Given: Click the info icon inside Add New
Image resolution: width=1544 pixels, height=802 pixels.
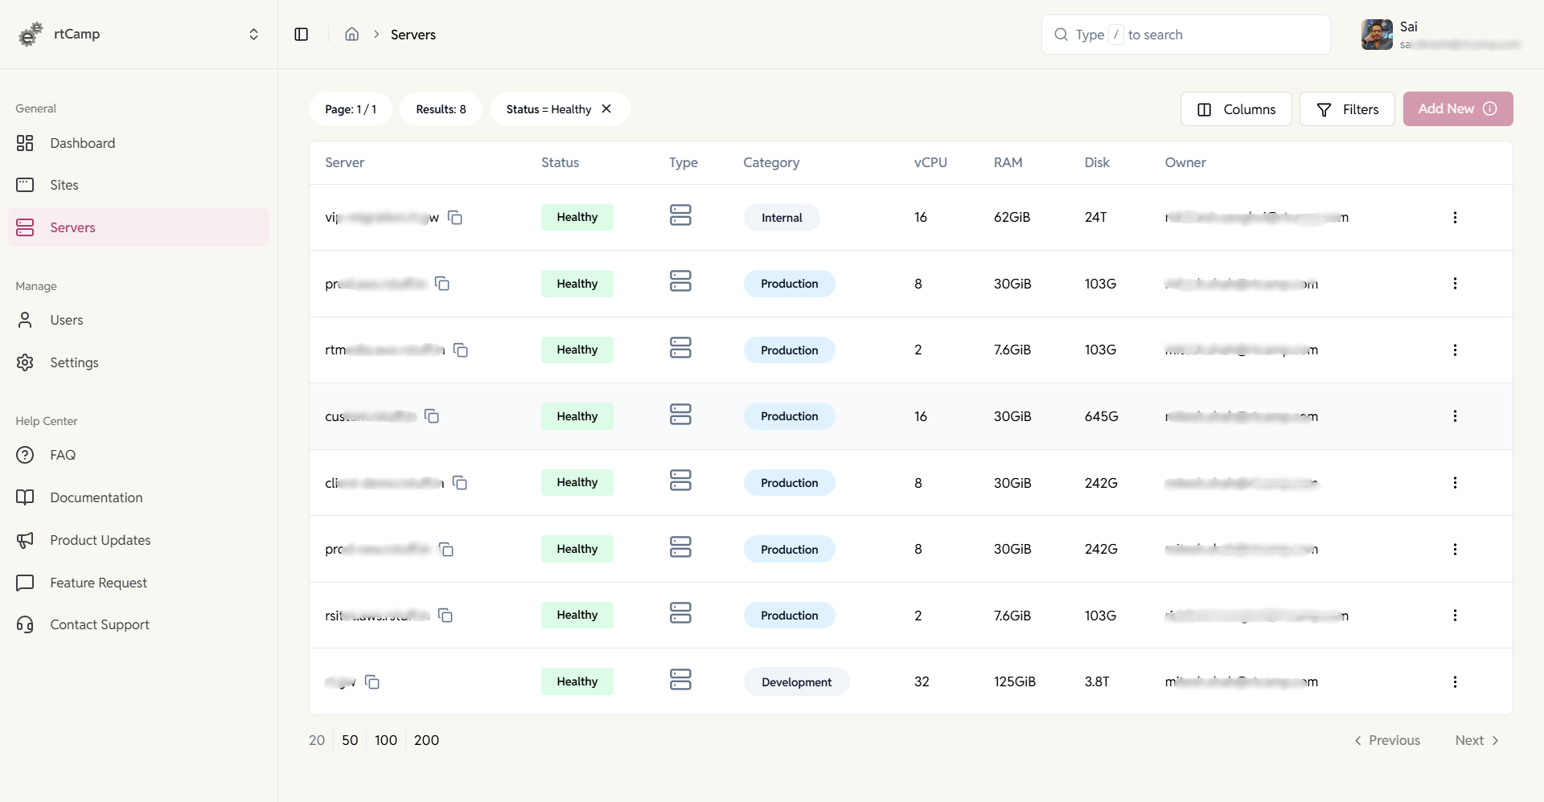Looking at the screenshot, I should click(x=1490, y=108).
